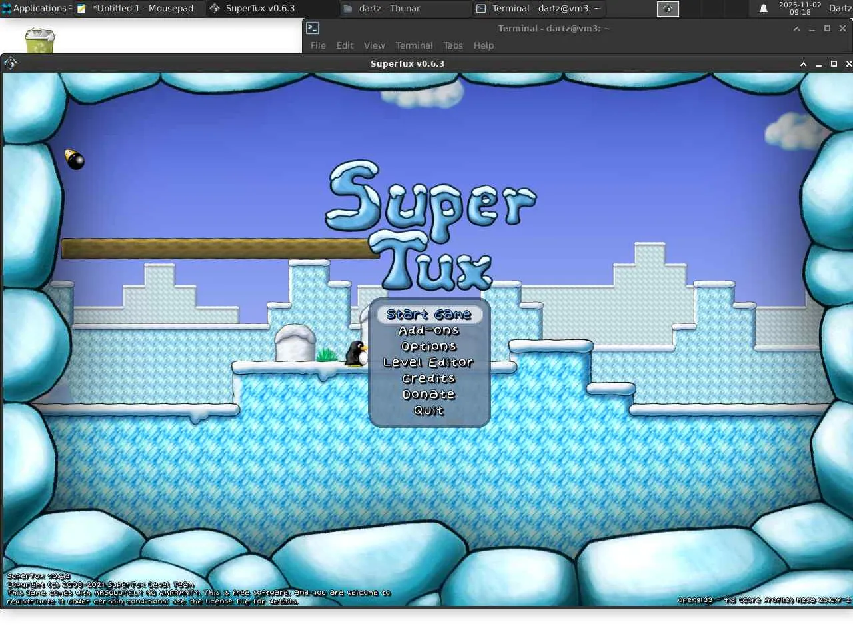This screenshot has height=640, width=853.
Task: Minimize the SuperTux window
Action: pos(818,64)
